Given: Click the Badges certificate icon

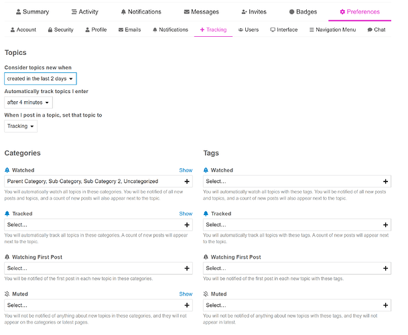Looking at the screenshot, I should [x=291, y=11].
